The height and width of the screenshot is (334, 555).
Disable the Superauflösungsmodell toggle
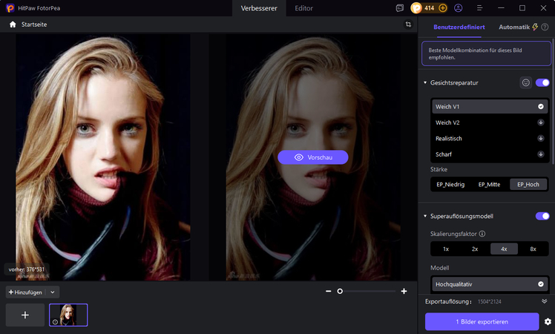click(542, 216)
